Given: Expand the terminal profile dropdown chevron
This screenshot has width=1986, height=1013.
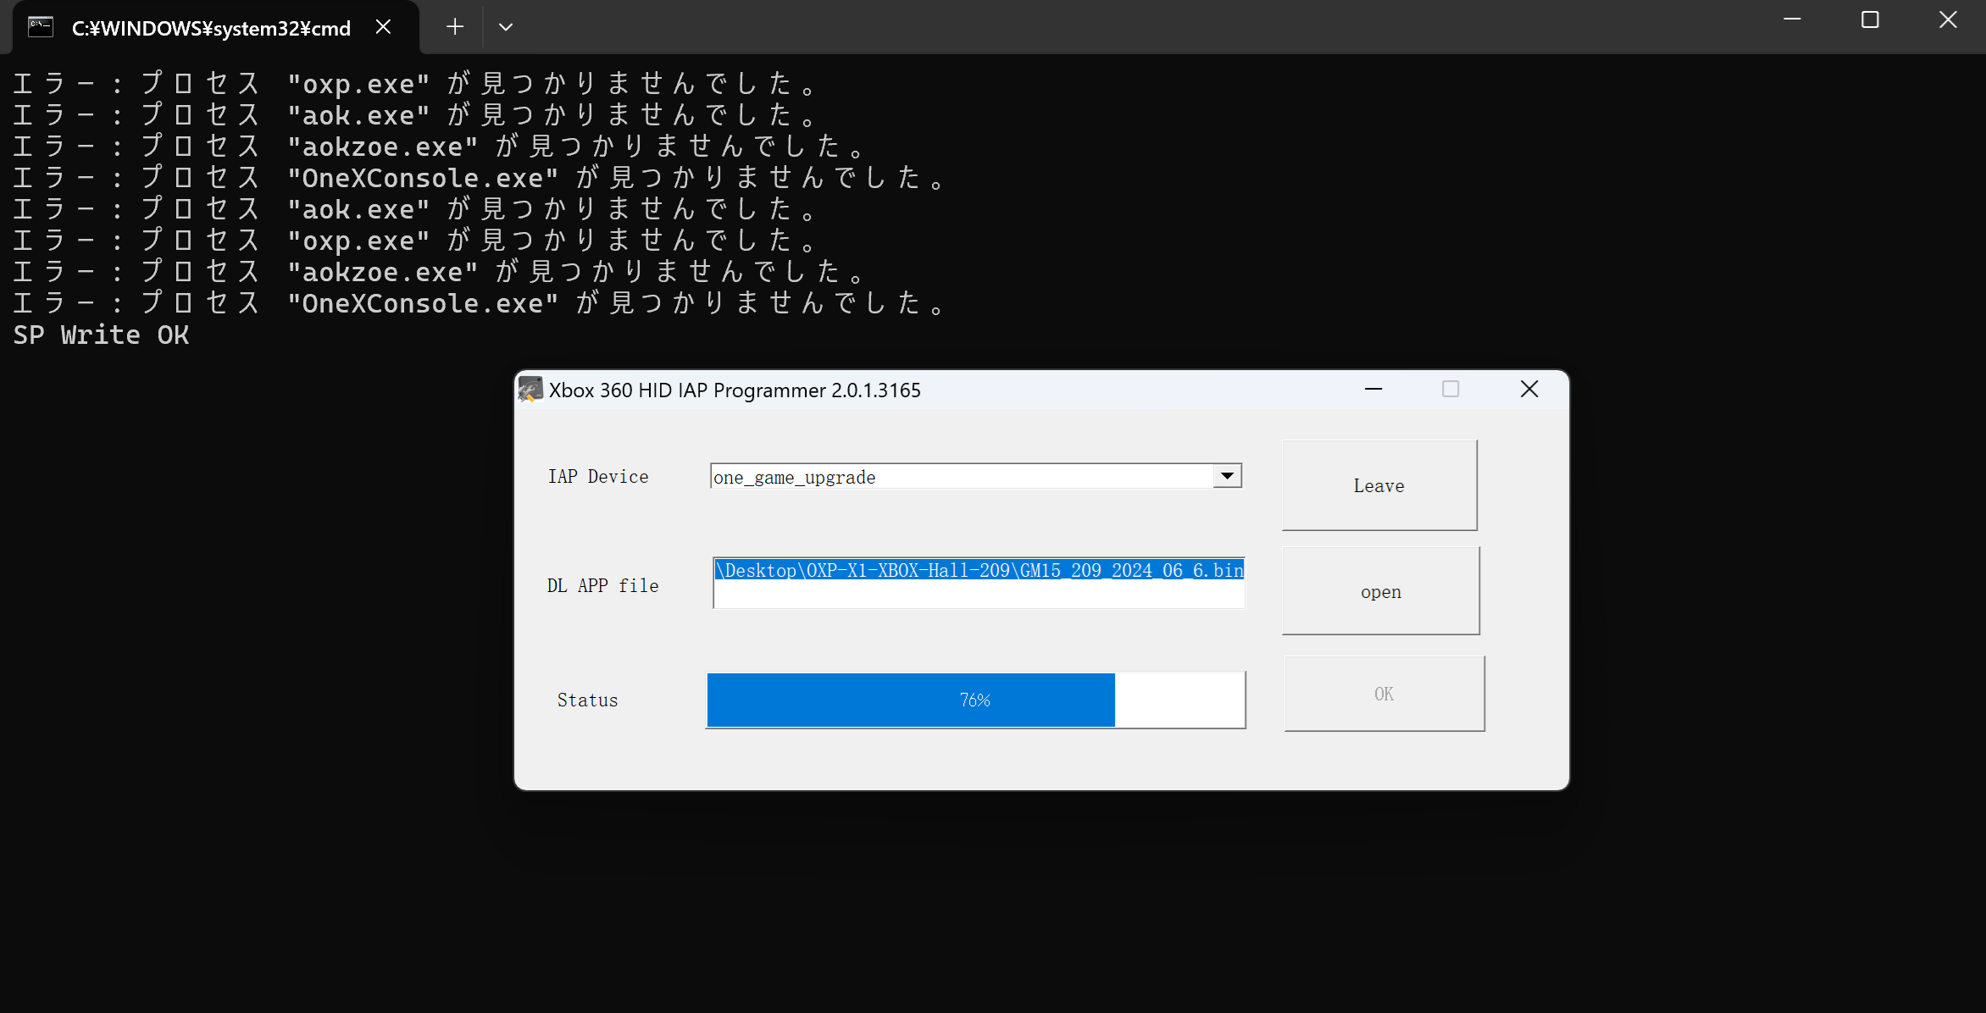Looking at the screenshot, I should (x=506, y=27).
